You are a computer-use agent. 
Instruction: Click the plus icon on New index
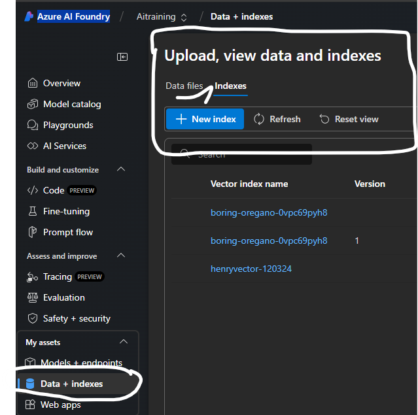181,119
